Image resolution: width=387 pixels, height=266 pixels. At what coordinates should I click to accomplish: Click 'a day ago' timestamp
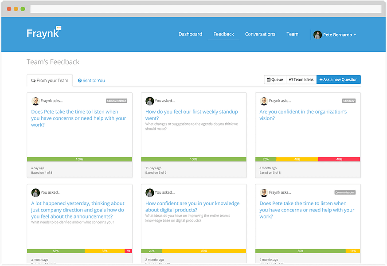tap(38, 168)
